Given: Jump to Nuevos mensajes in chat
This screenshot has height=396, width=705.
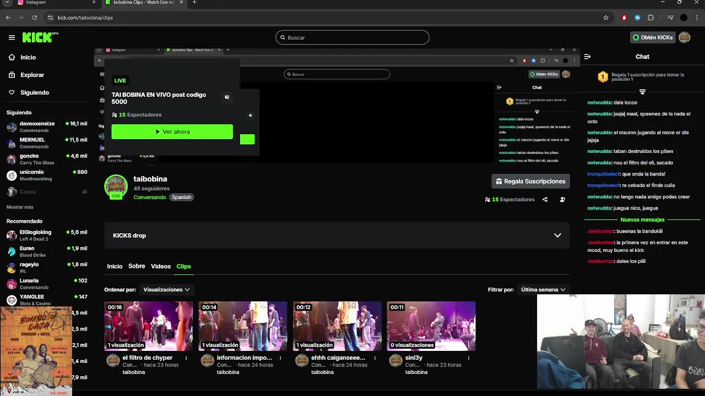Looking at the screenshot, I should click(x=642, y=220).
